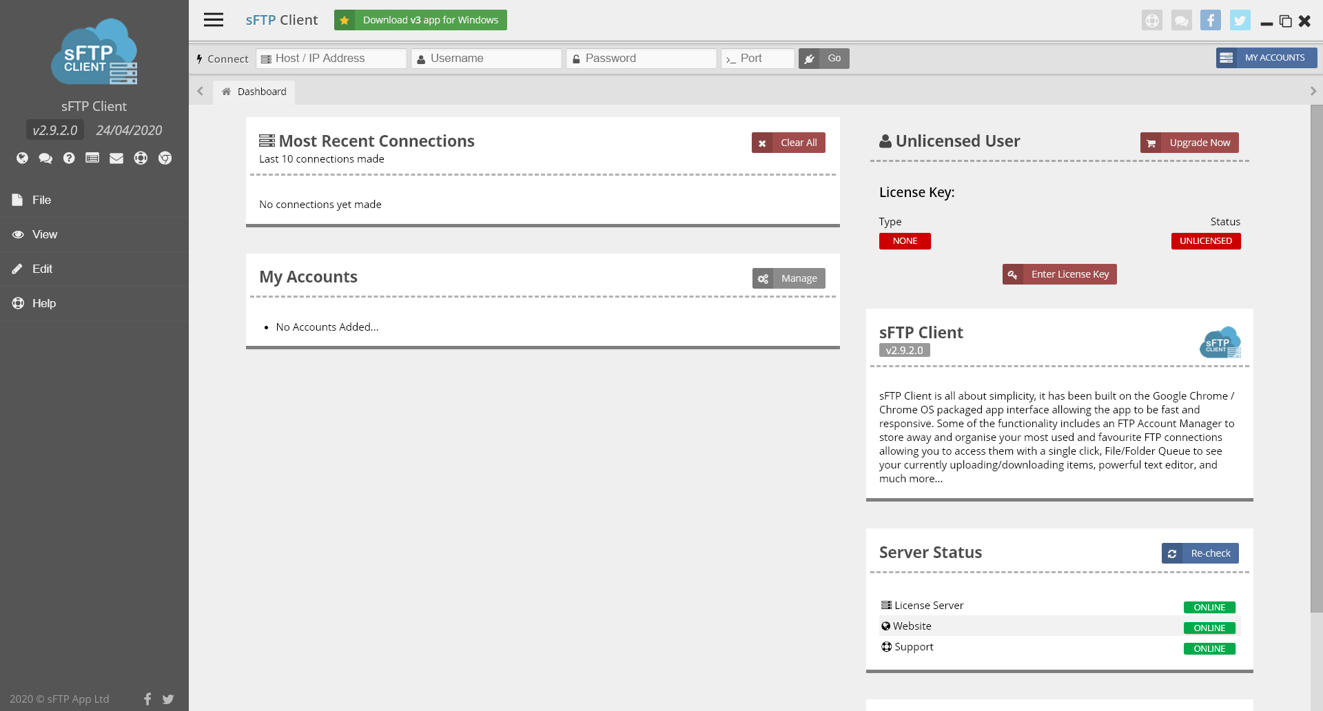The image size is (1323, 711).
Task: Click Enter License Key button
Action: [x=1059, y=274]
